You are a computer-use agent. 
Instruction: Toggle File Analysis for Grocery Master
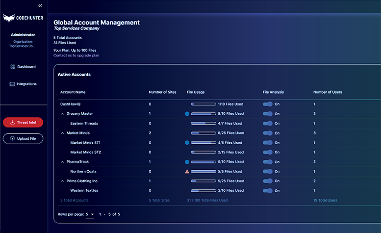click(x=268, y=114)
